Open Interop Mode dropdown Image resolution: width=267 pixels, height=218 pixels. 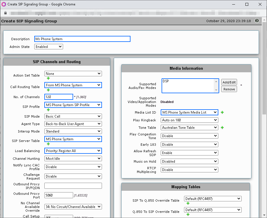73,131
